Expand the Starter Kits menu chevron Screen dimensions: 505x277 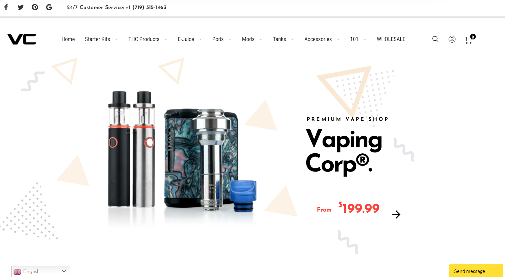pyautogui.click(x=117, y=39)
